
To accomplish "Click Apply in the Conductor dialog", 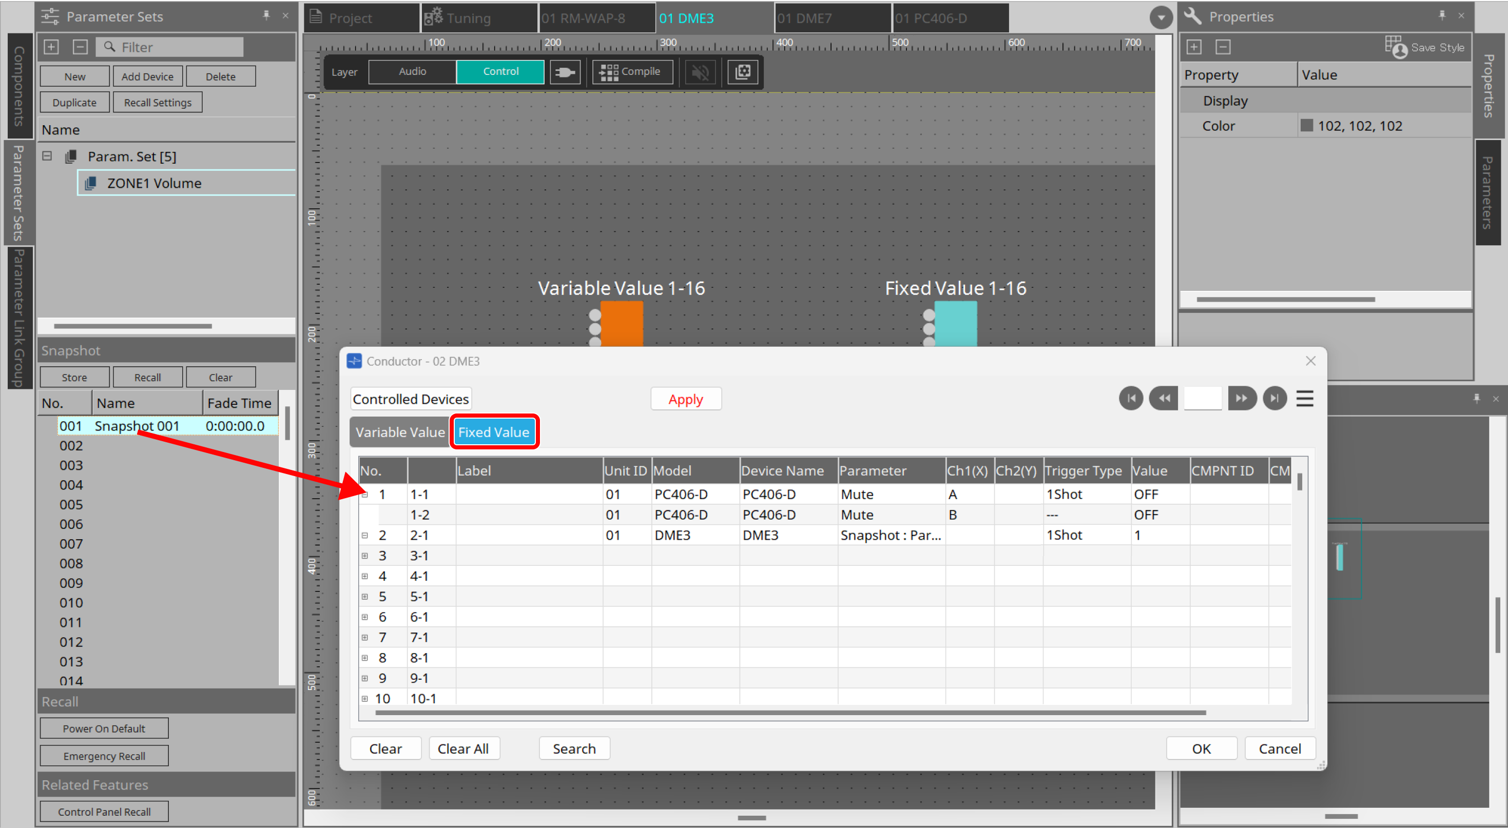I will point(686,399).
